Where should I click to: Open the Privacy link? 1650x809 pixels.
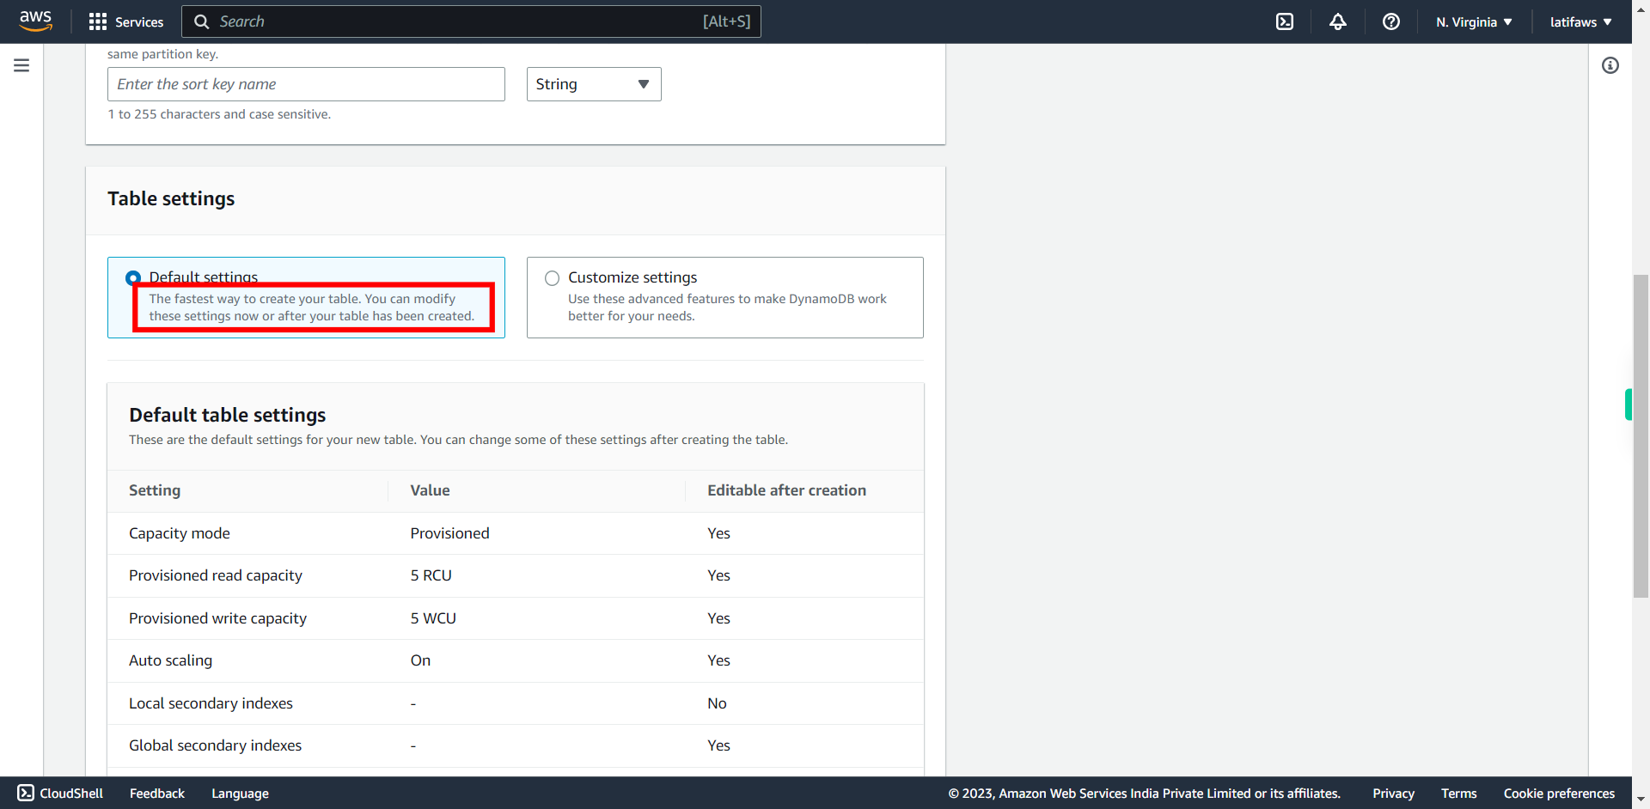click(1393, 793)
